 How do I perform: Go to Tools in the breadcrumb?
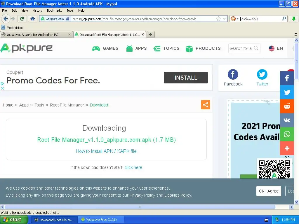39,105
